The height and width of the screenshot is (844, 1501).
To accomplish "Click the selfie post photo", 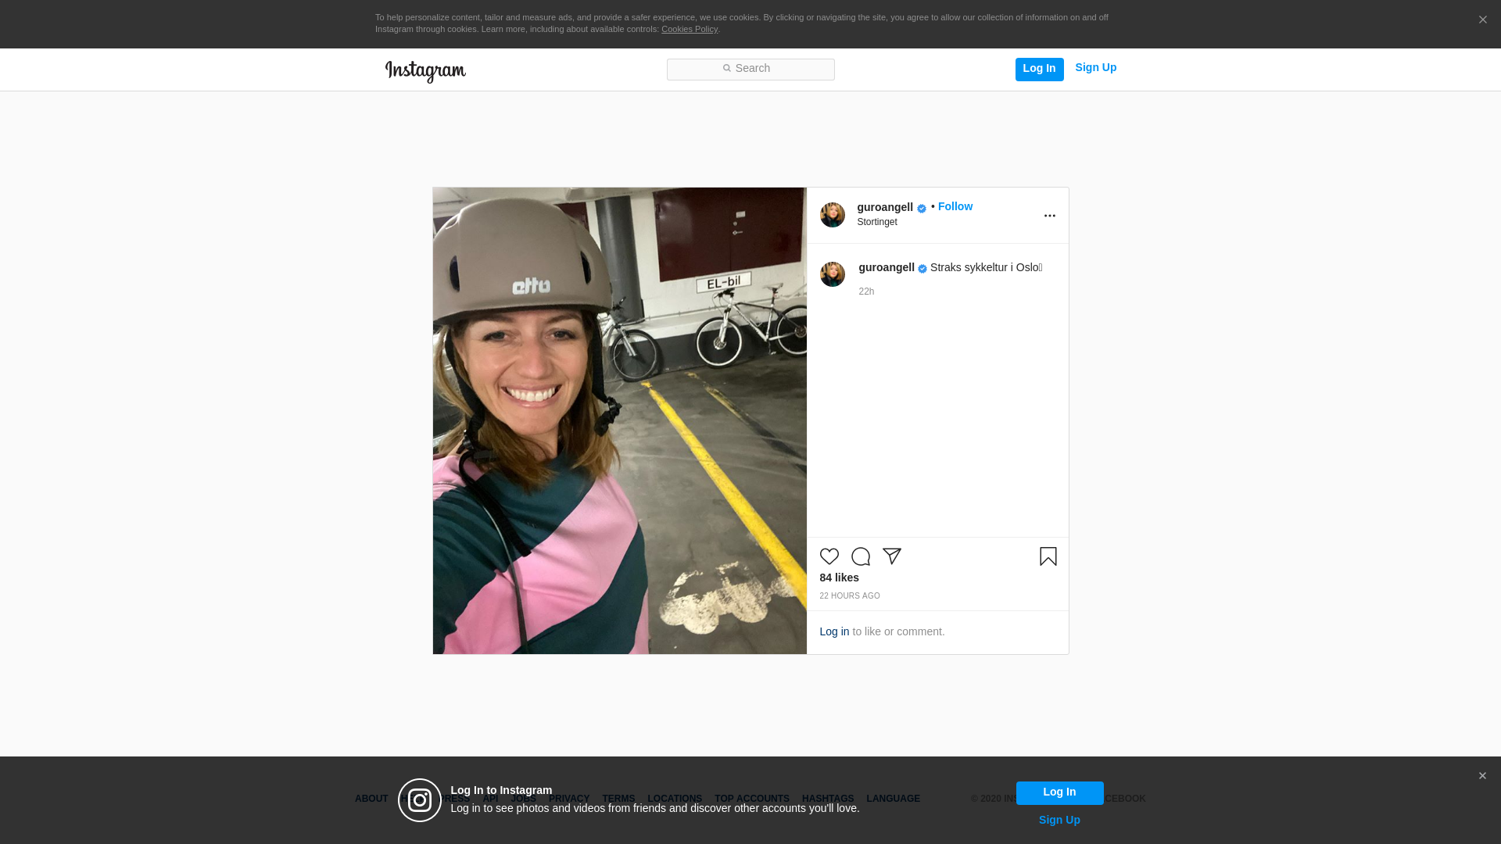I will (x=620, y=420).
